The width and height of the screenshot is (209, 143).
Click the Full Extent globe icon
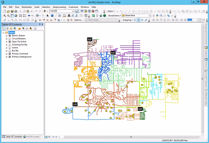point(16,15)
